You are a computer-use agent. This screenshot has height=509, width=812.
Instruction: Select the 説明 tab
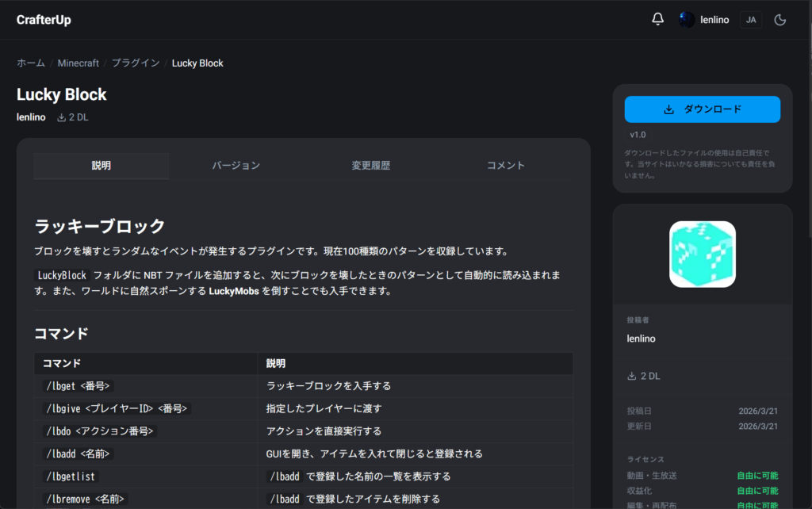[101, 166]
